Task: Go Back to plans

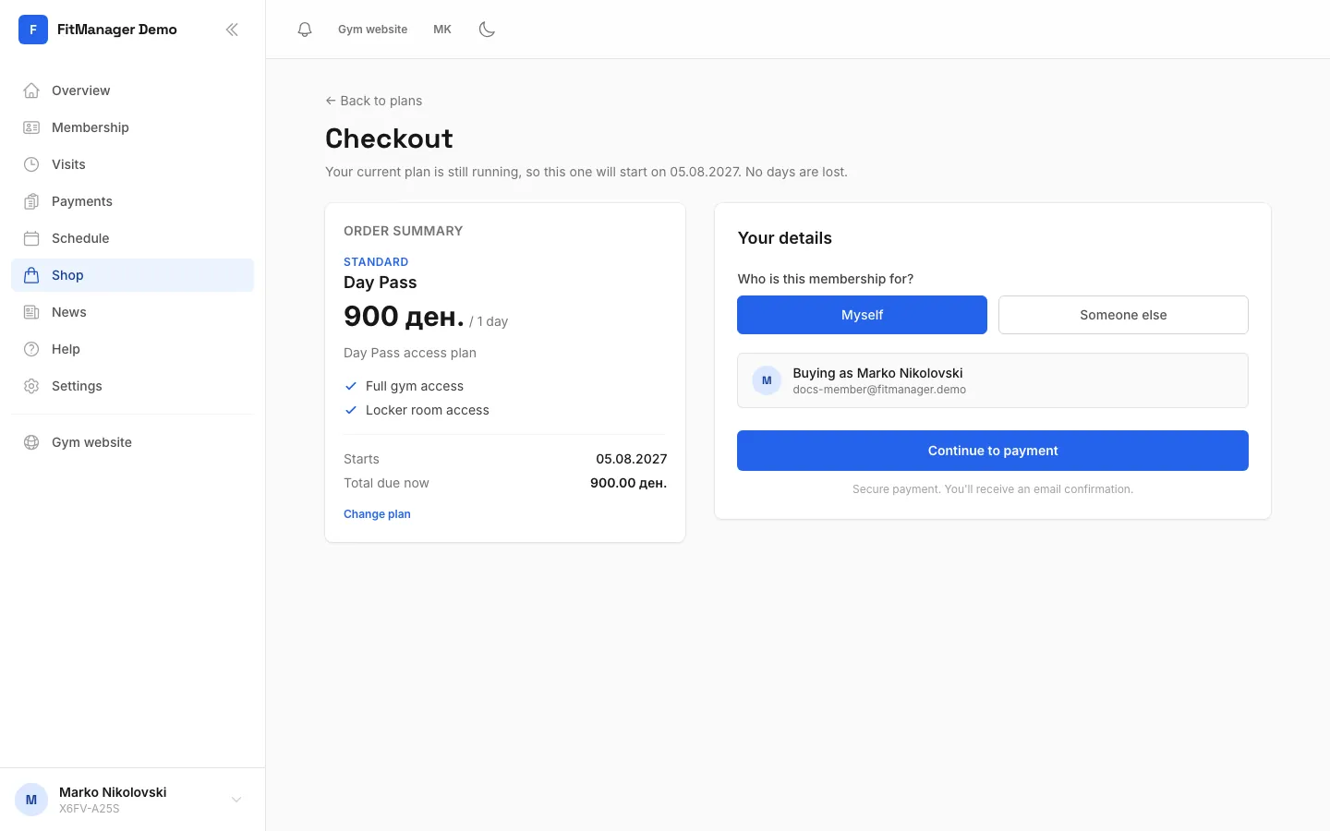Action: (374, 101)
